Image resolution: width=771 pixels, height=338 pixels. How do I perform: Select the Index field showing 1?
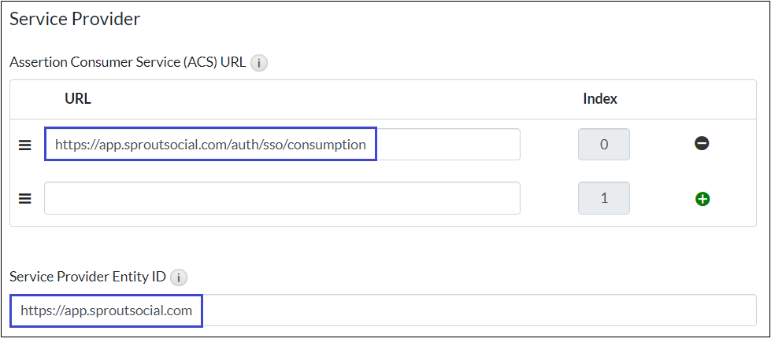click(x=604, y=198)
